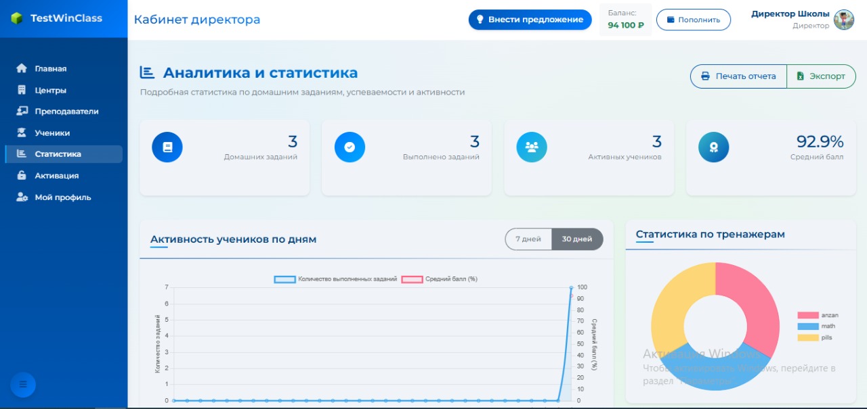
Task: Open the Ученики section icon
Action: (22, 133)
